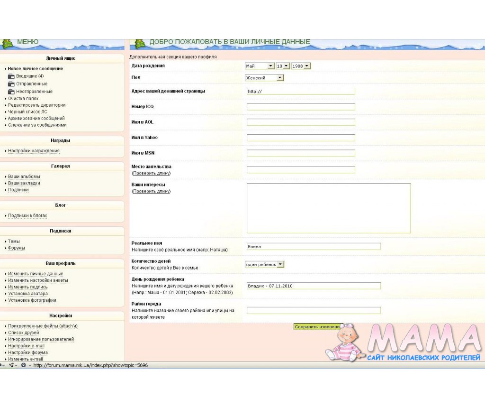The height and width of the screenshot is (408, 485).
Task: Click the Входящие inbox folder icon
Action: [11, 76]
